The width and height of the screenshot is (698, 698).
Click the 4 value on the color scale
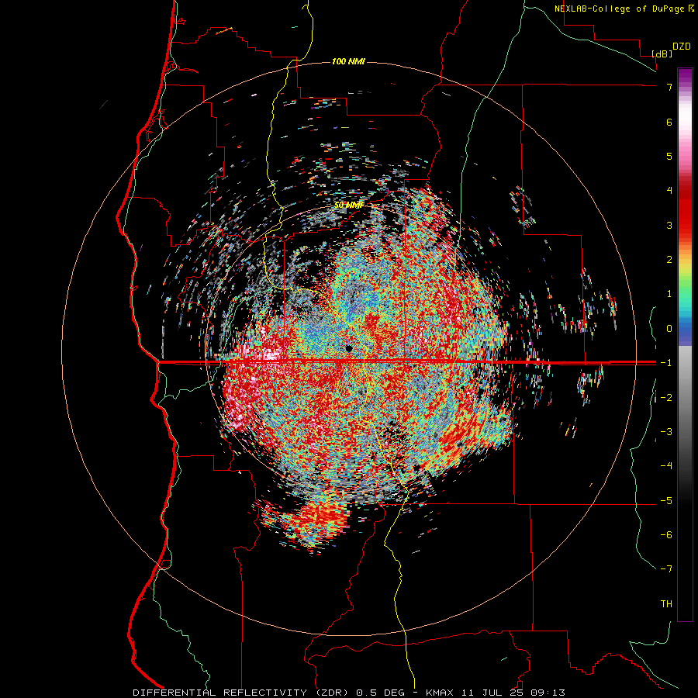[669, 191]
